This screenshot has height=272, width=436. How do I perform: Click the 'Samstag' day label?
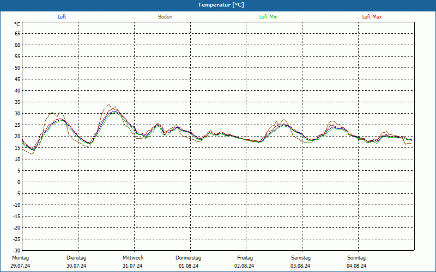coord(301,258)
